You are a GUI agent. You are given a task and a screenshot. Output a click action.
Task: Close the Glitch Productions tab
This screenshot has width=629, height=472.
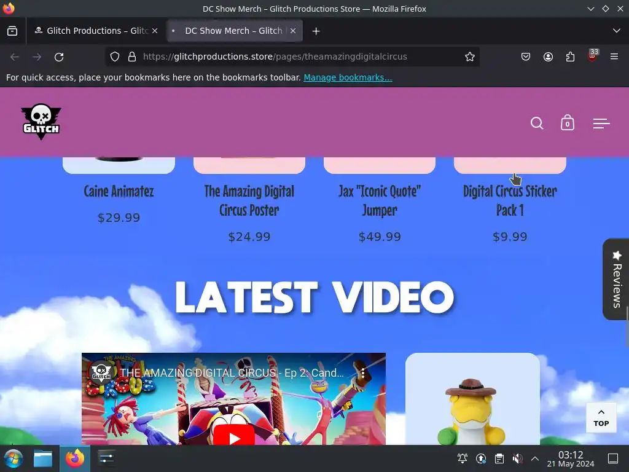point(155,31)
